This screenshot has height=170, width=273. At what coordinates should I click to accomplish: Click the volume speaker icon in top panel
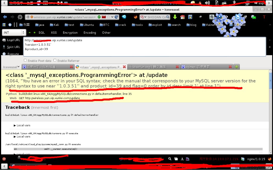[x=207, y=3]
